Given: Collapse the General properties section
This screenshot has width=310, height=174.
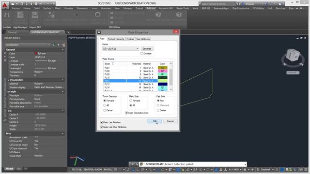Looking at the screenshot, I should 62,50.
